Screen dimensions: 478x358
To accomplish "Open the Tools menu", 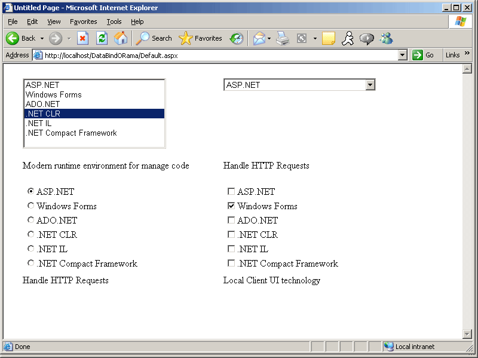I will [114, 22].
